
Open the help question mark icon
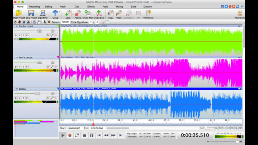[x=242, y=7]
